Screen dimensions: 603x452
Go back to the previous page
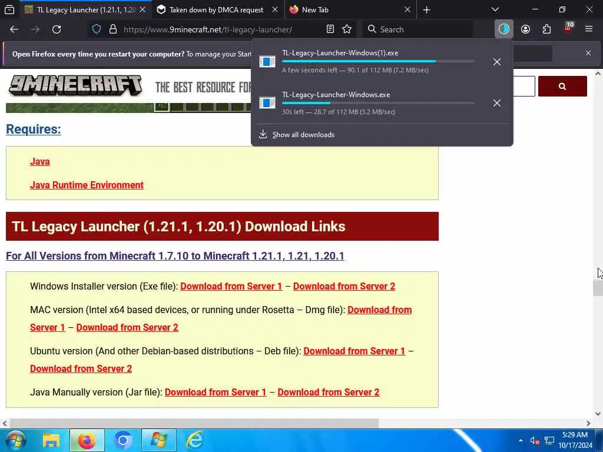14,29
